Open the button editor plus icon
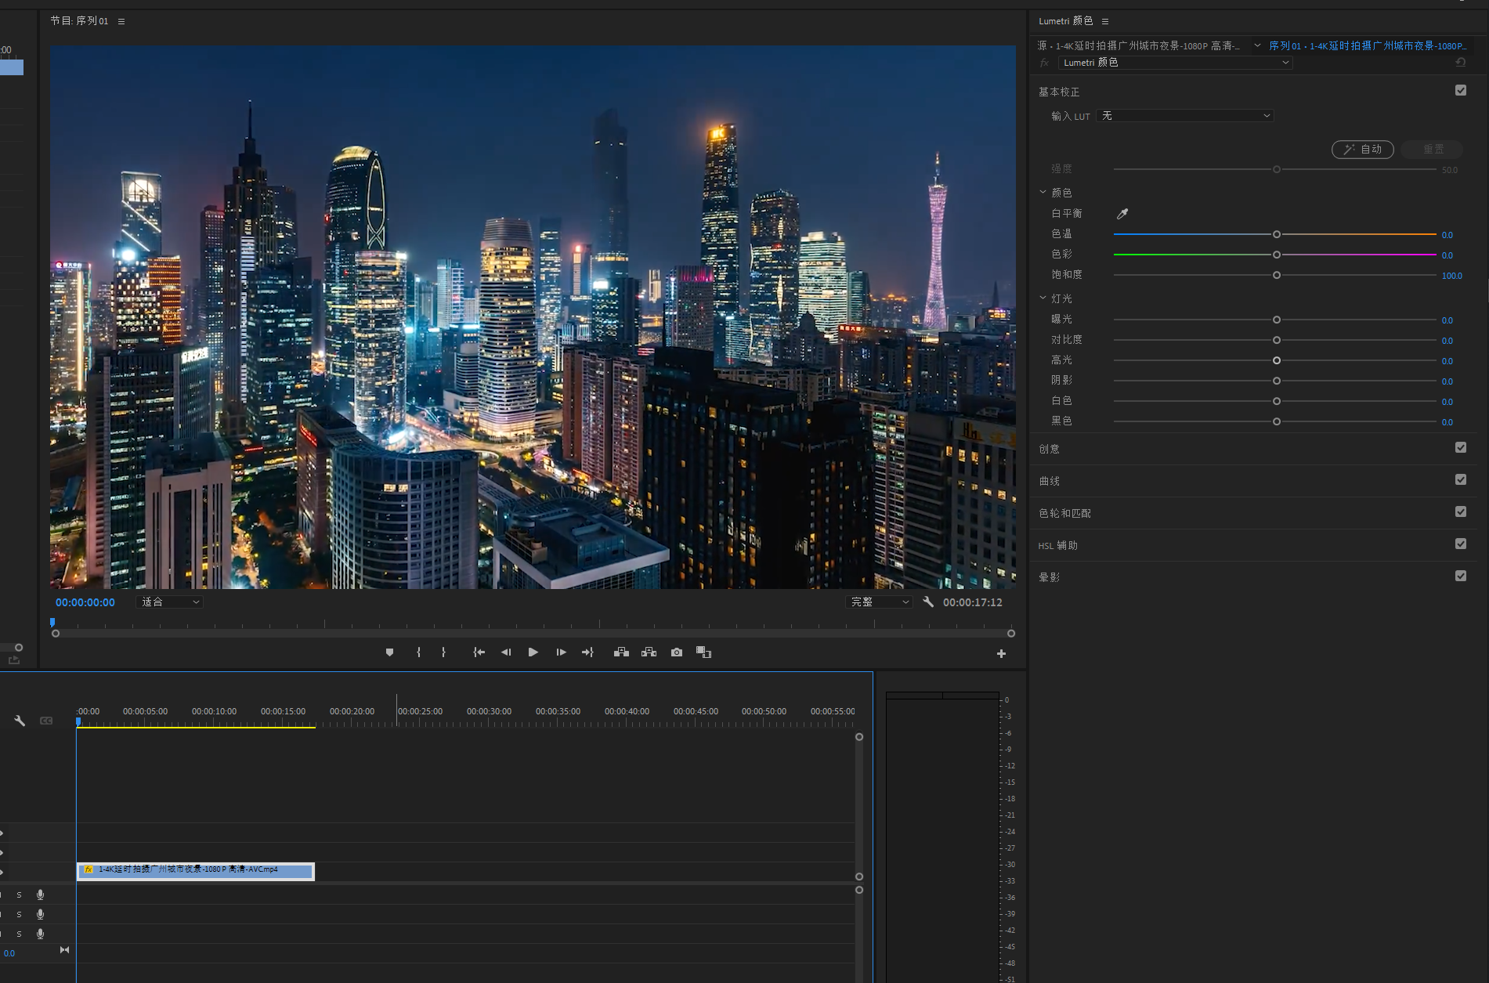1489x983 pixels. tap(1001, 653)
